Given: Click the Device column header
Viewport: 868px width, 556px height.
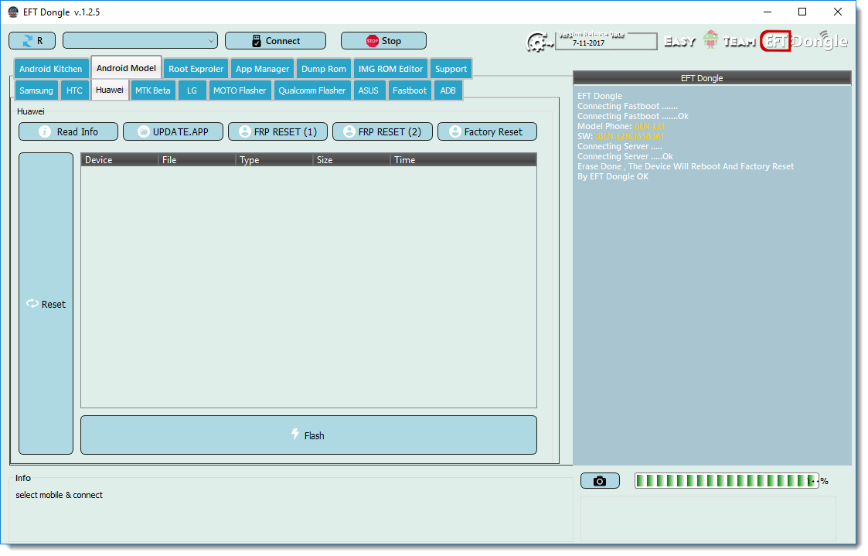Looking at the screenshot, I should pyautogui.click(x=120, y=160).
